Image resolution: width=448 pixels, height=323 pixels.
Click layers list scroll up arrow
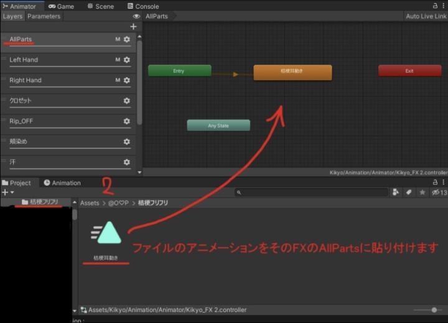pyautogui.click(x=139, y=37)
